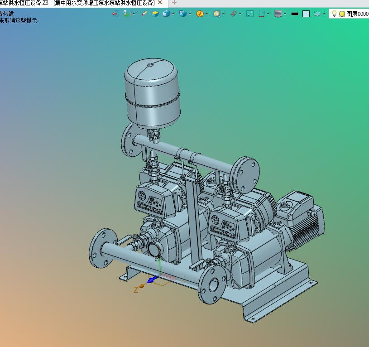Image resolution: width=369 pixels, height=347 pixels.
Task: Click the black line color swatch
Action: point(295,14)
